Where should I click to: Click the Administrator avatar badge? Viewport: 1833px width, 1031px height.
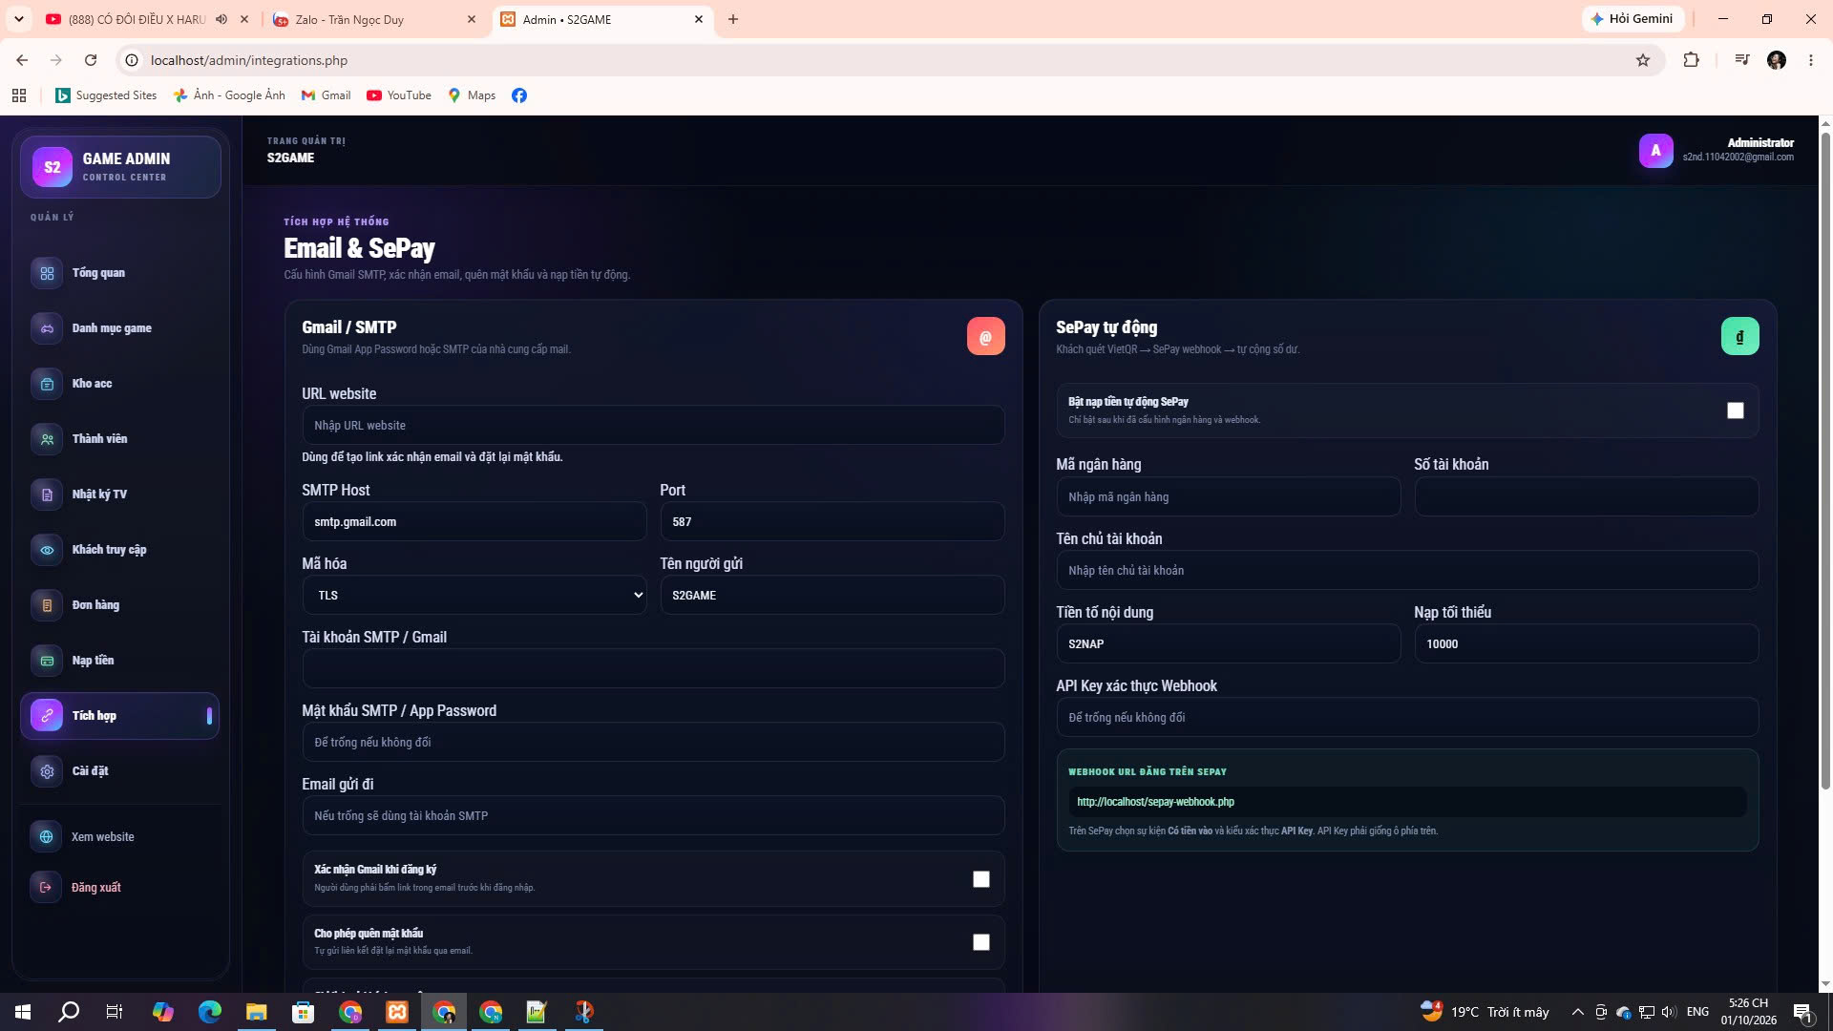(1656, 150)
